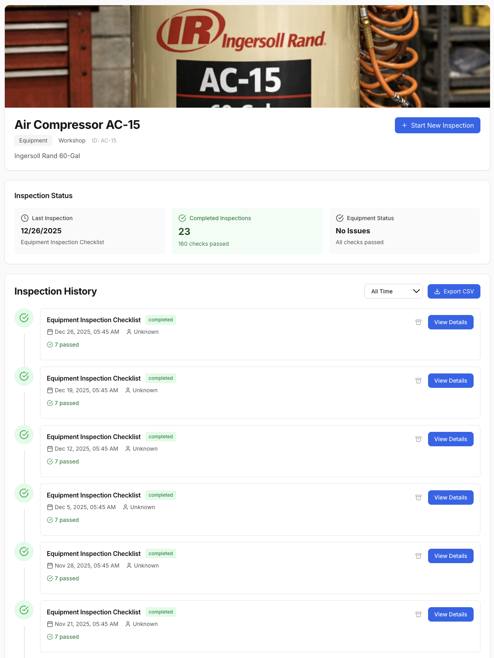Click the calendar icon beside Dec 19 date

(50, 390)
